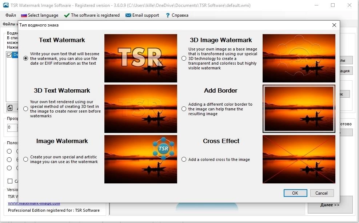Click the Image Watermark preview with TSR logo
The image size is (359, 223).
(140, 159)
